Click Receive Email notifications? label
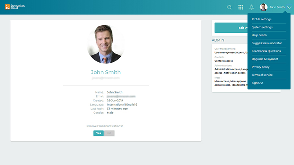 [105, 126]
